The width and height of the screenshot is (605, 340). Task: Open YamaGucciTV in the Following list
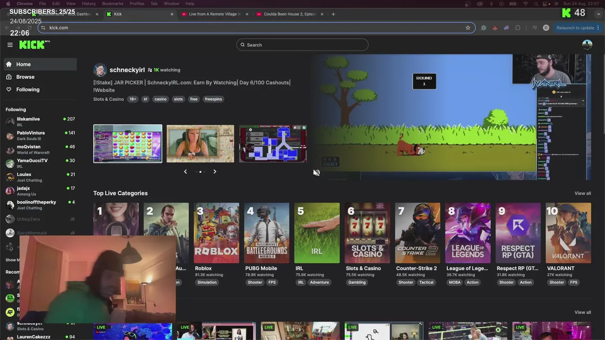tap(40, 163)
